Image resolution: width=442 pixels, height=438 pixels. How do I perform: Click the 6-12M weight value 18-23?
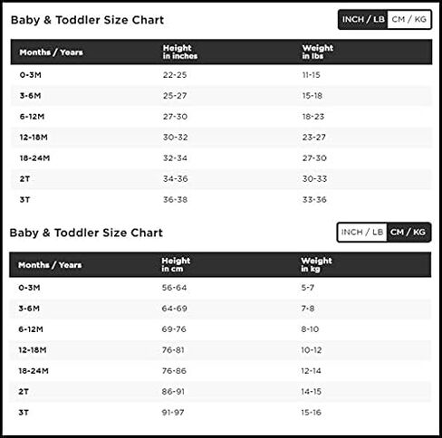click(313, 117)
